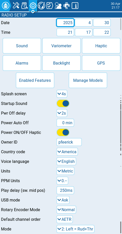Click the Manage Models button
Image resolution: width=122 pixels, height=234 pixels.
pos(88,80)
